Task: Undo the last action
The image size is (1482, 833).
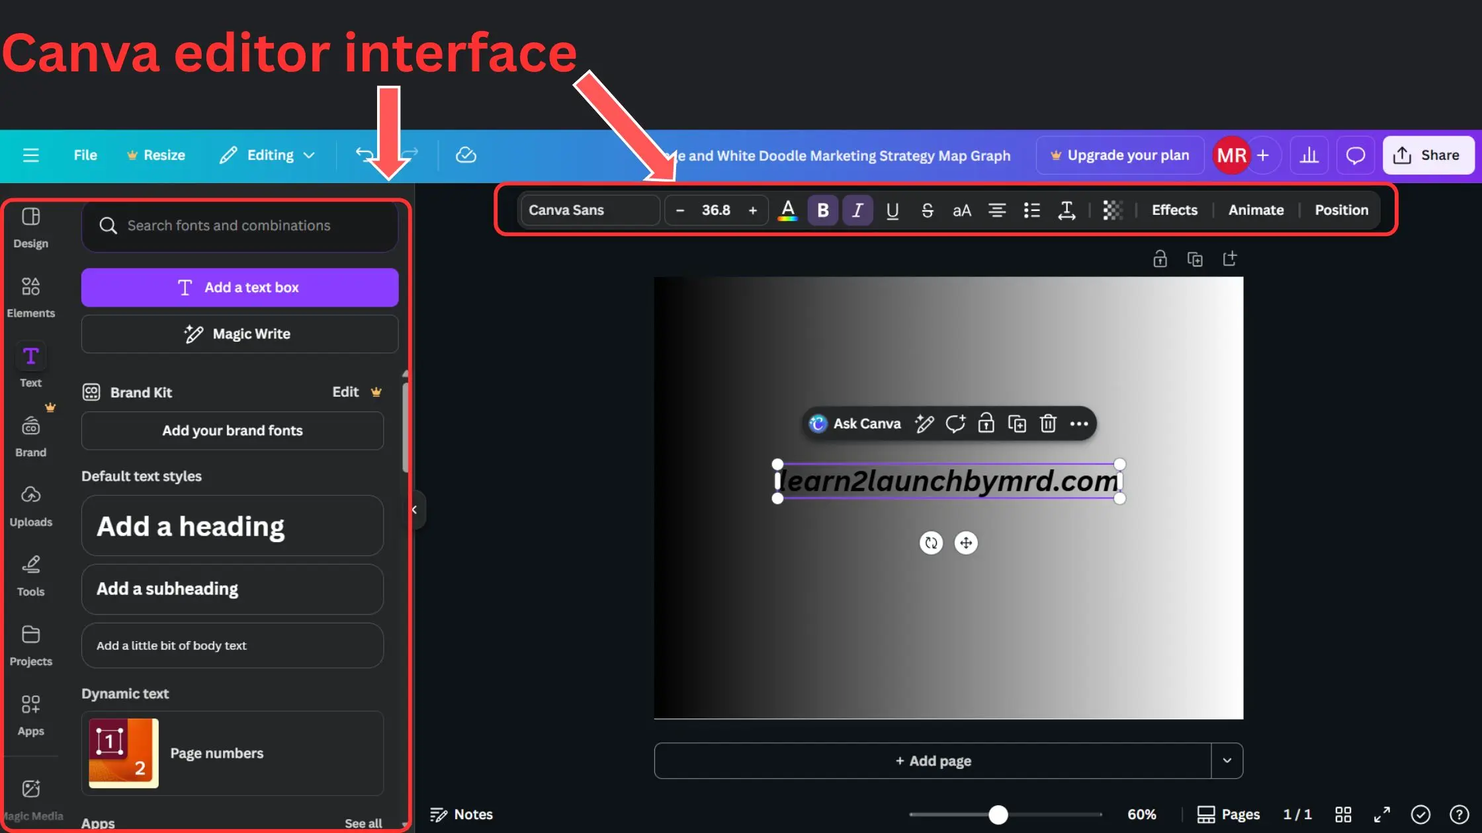Action: click(x=365, y=155)
